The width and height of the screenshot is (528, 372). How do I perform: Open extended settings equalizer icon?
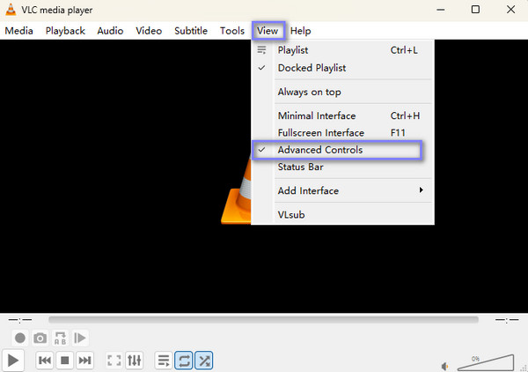[134, 361]
